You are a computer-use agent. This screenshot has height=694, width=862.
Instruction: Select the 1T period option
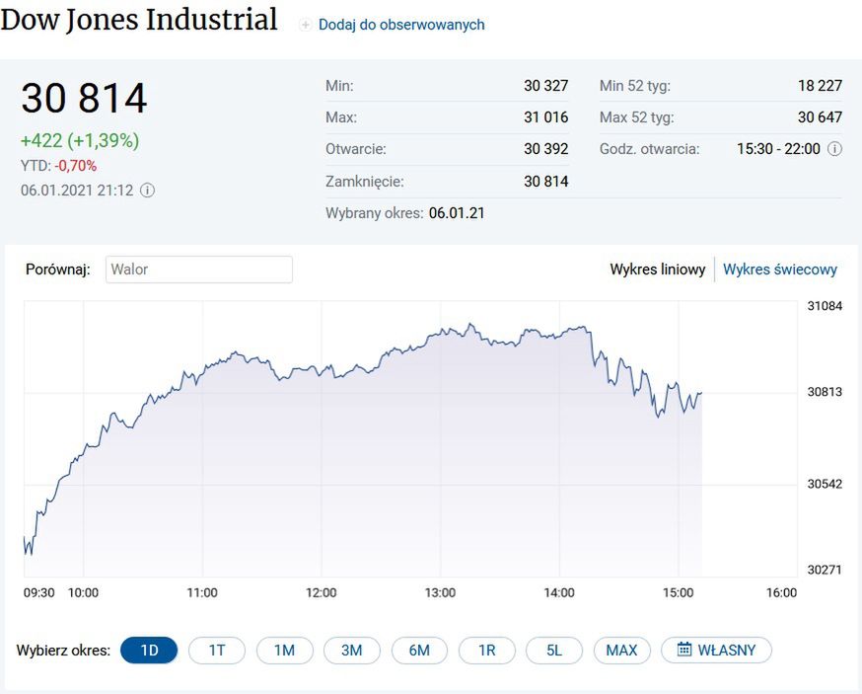(217, 651)
